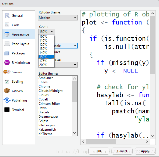Select Chrome editor theme
Viewport: 159px width, 157px height.
click(x=55, y=86)
